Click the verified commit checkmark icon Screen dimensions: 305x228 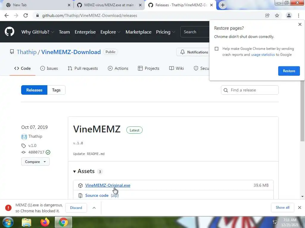coord(48,152)
